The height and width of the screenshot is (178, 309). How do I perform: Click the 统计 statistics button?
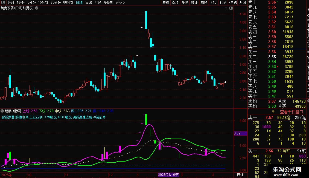(x=194, y=2)
